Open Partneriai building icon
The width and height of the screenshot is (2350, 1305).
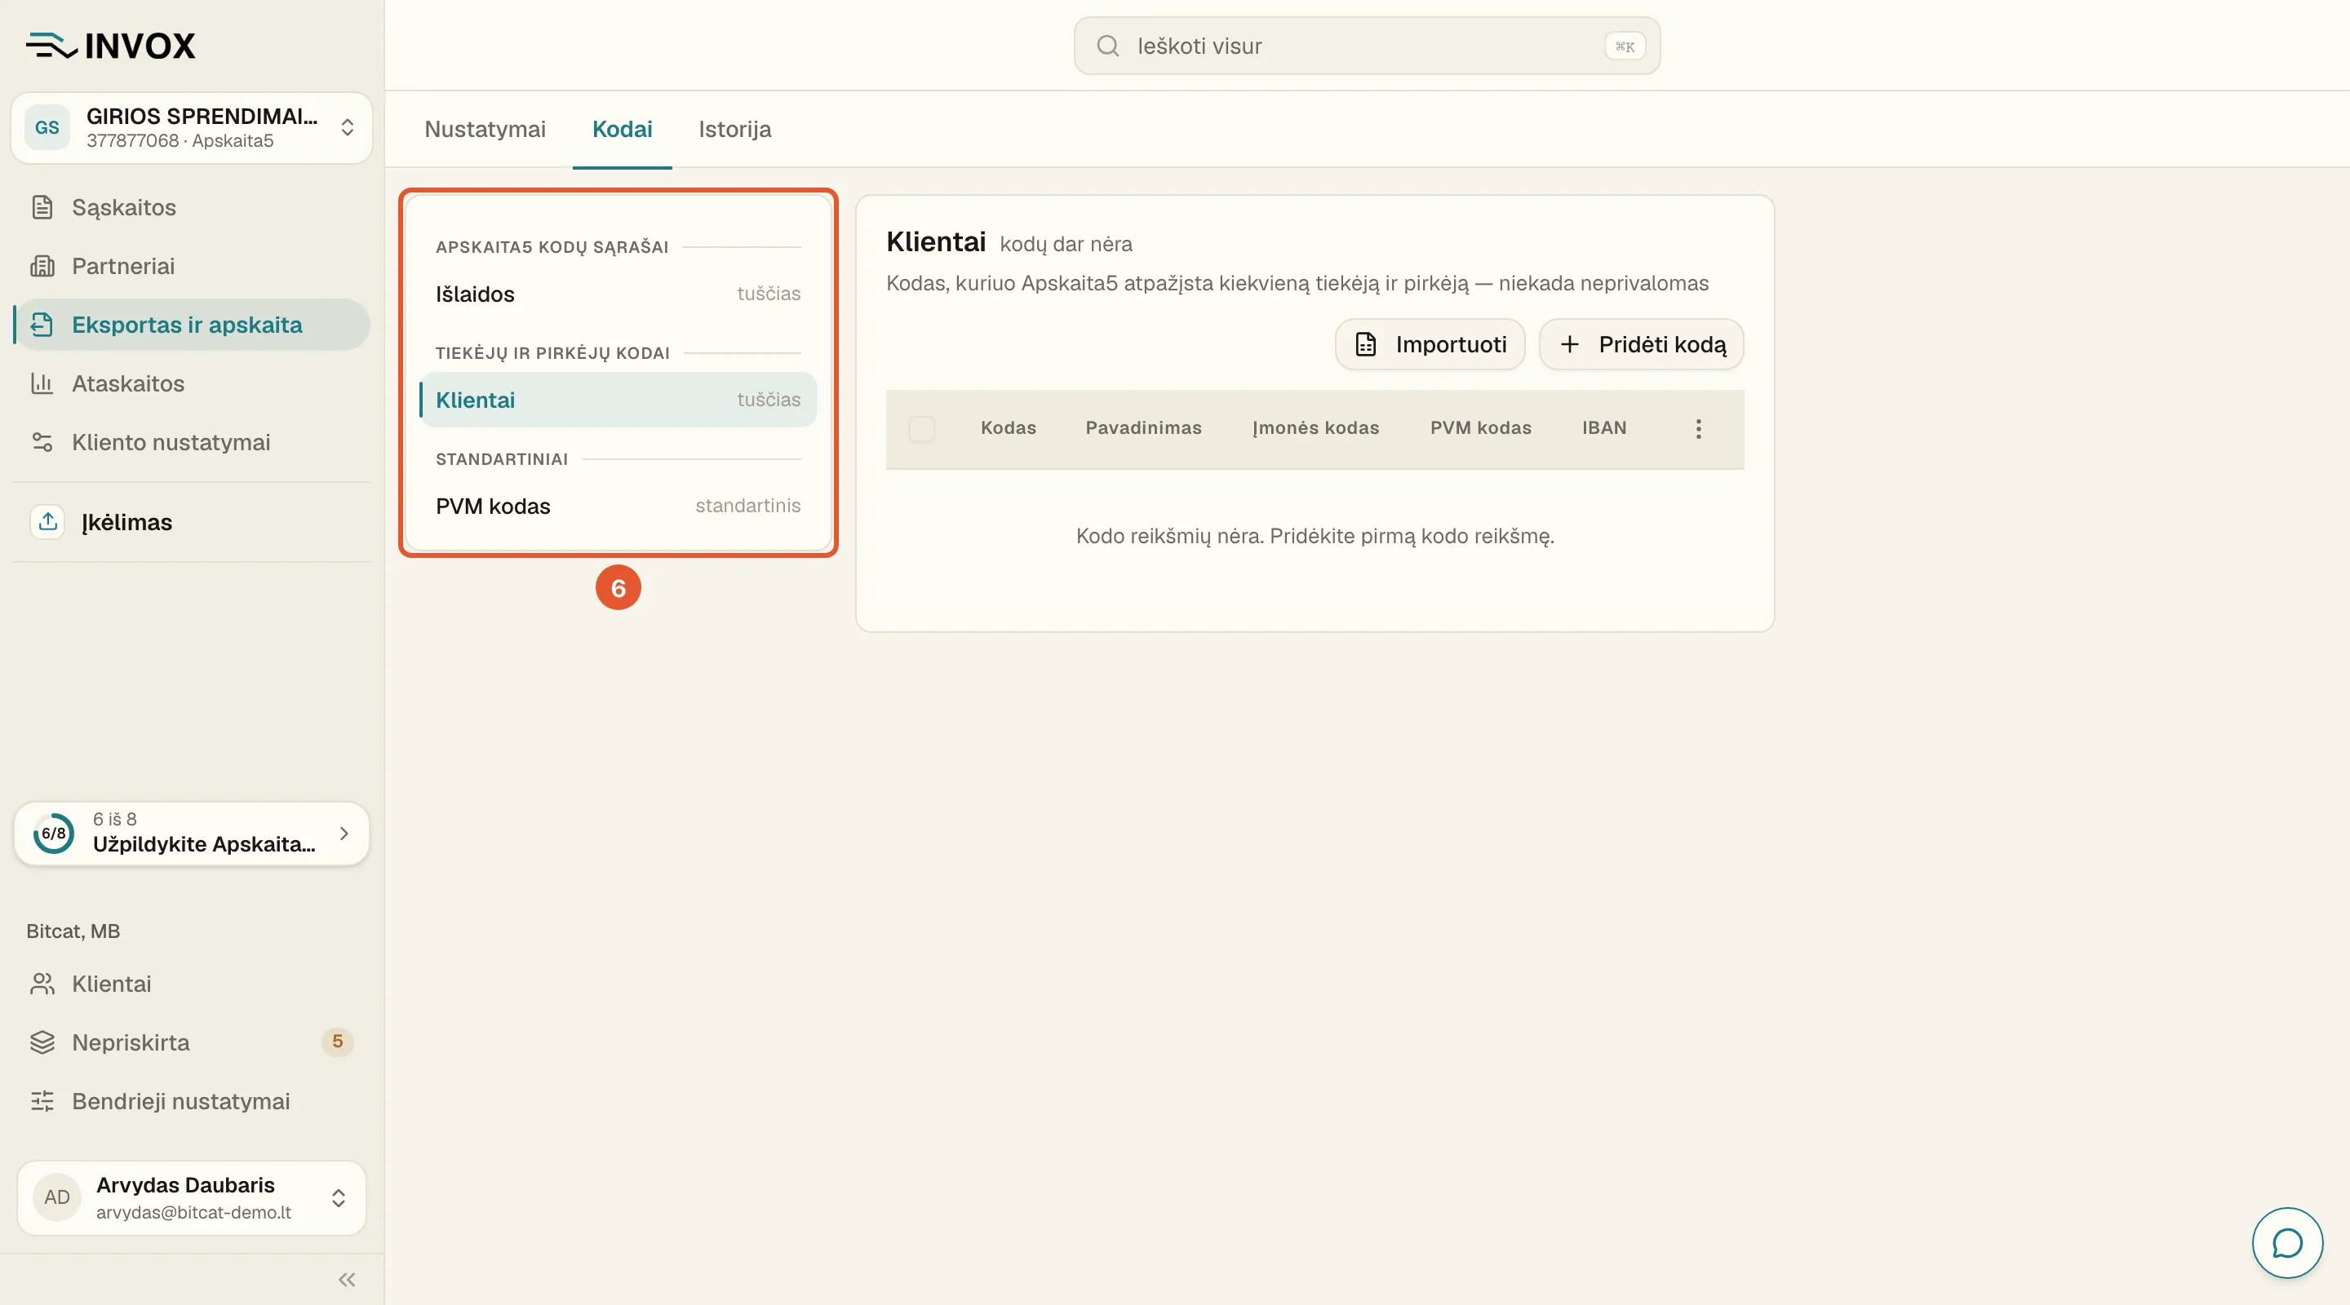coord(42,266)
